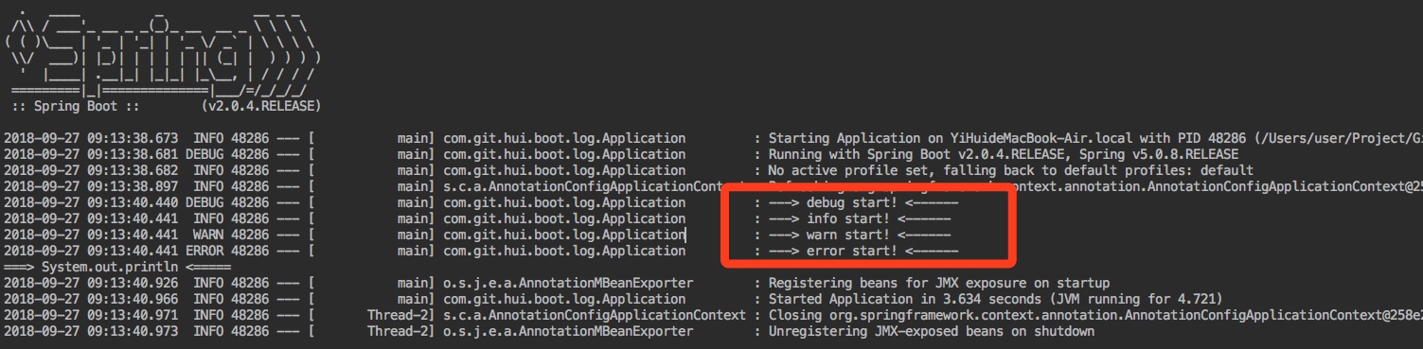Click the 'Unregistering JMX-exposed beans on shutdown' message
The height and width of the screenshot is (349, 1423).
(x=932, y=331)
